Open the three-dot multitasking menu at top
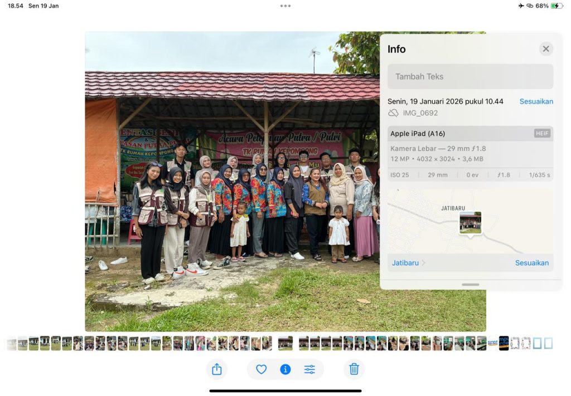Image resolution: width=571 pixels, height=396 pixels. (285, 6)
